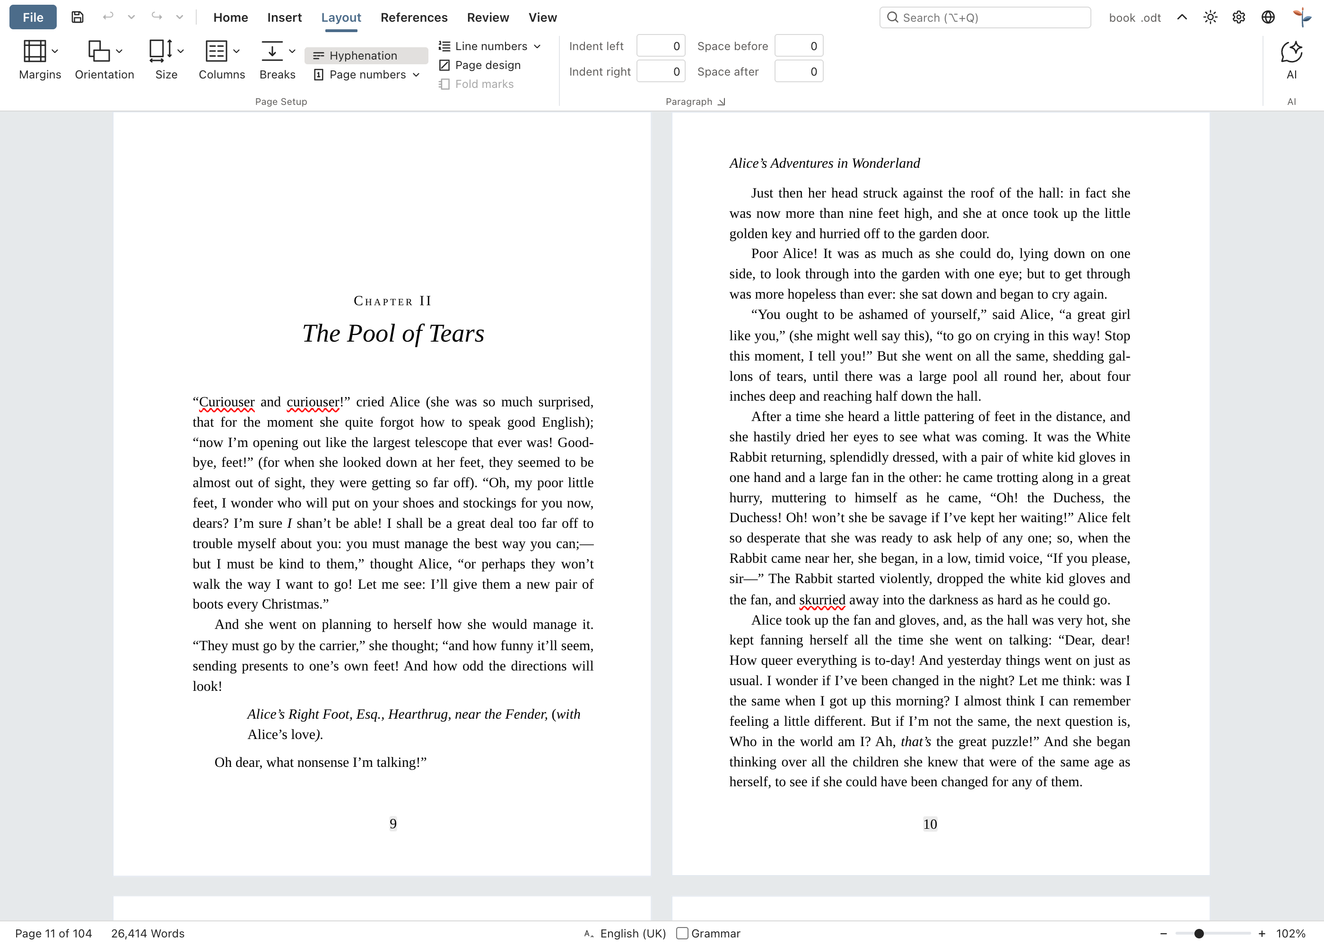
Task: Click the Search field
Action: click(985, 17)
